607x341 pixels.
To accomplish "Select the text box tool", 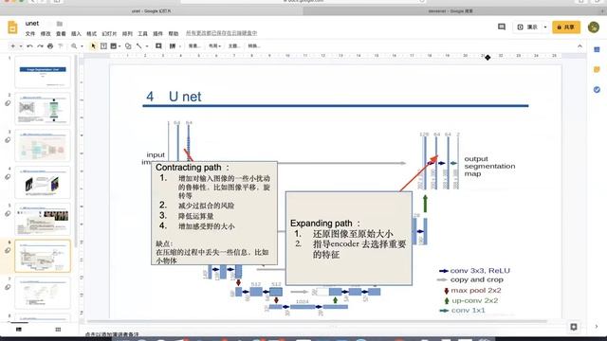I will [x=103, y=46].
